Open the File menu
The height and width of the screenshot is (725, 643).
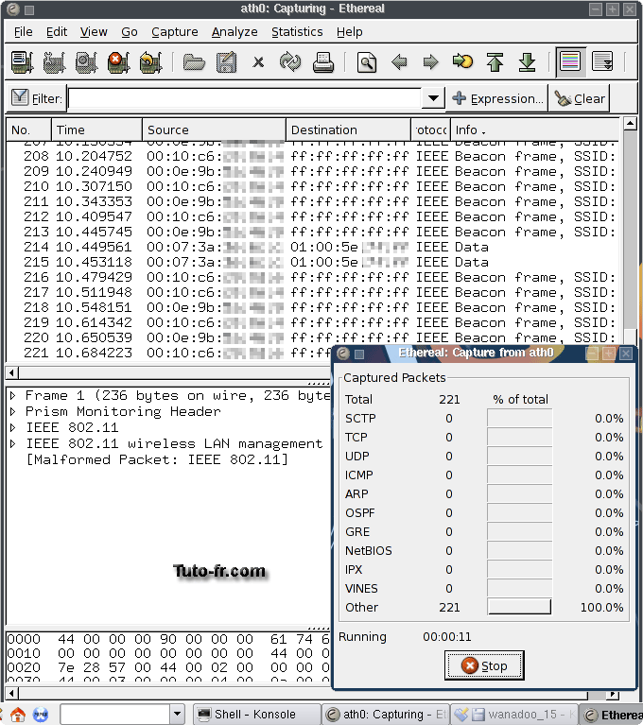(x=23, y=32)
